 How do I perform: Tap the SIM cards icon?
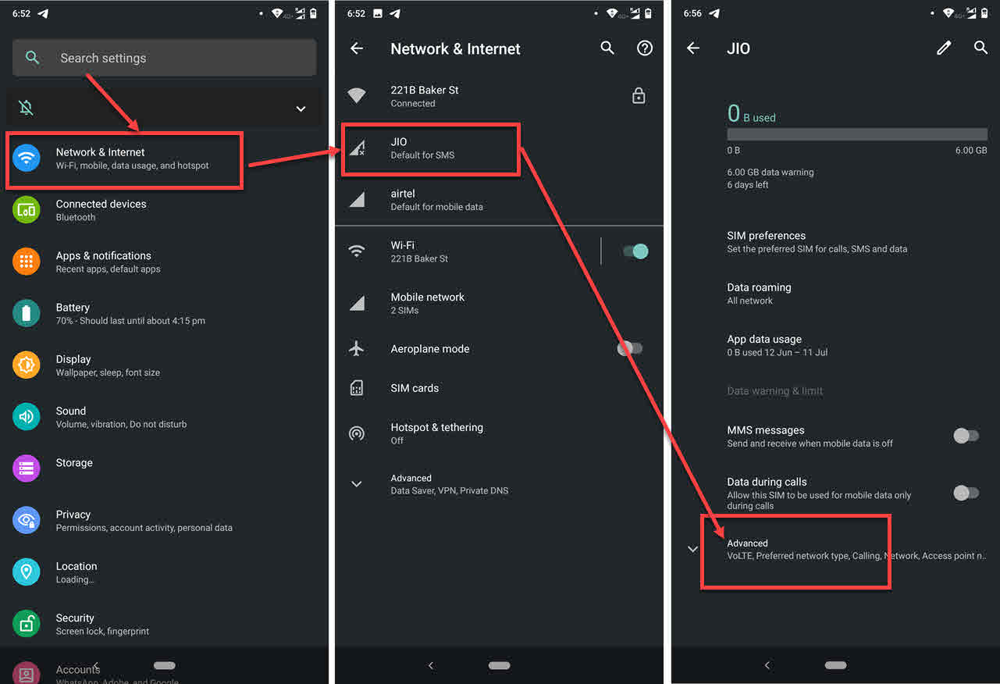357,388
